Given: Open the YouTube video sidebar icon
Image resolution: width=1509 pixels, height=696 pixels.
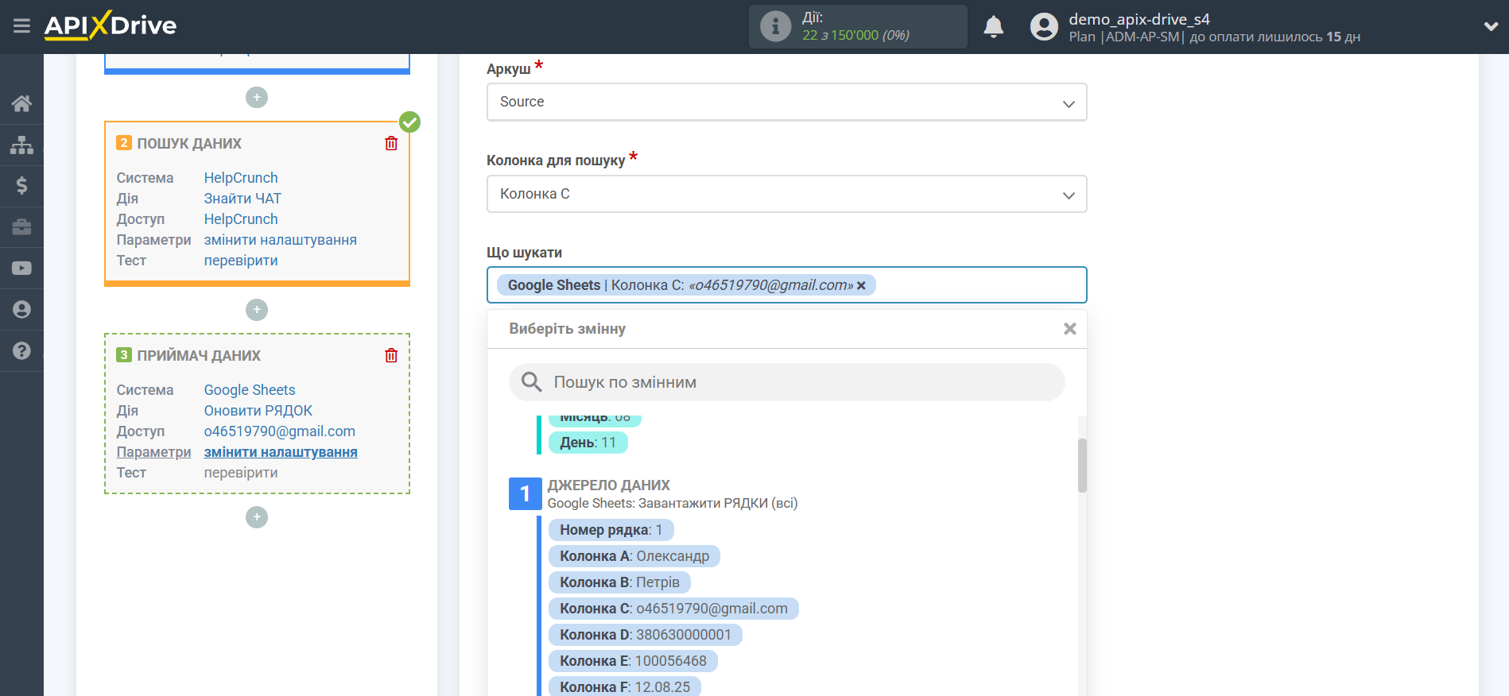Looking at the screenshot, I should coord(21,269).
